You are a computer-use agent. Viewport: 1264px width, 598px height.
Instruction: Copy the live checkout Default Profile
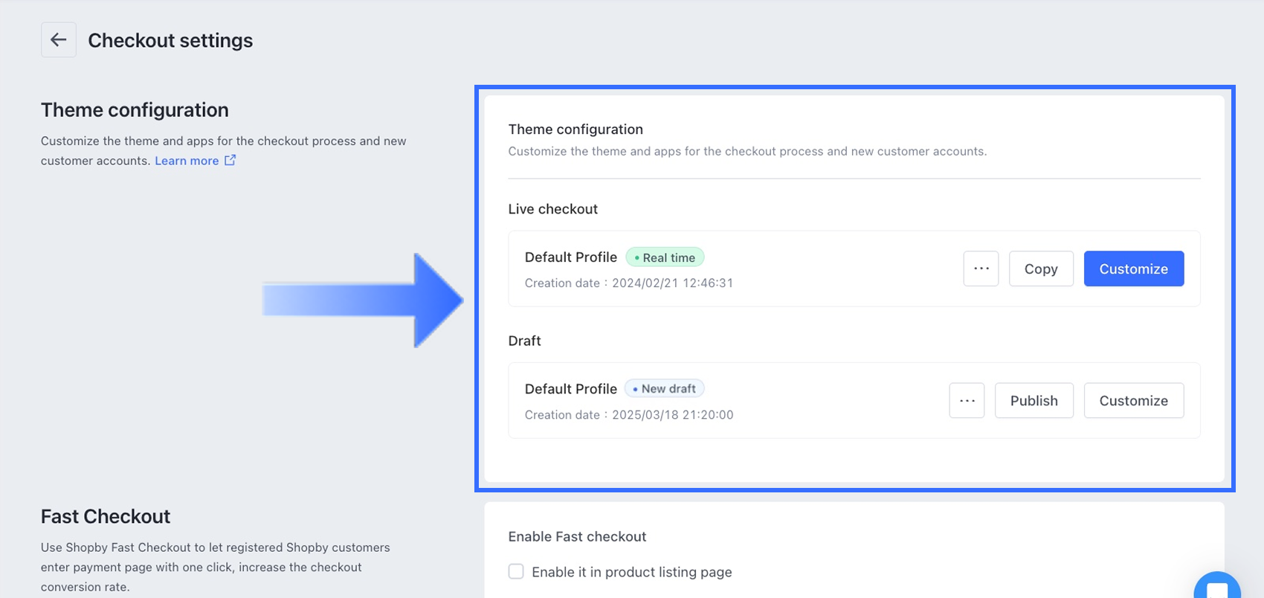point(1040,269)
